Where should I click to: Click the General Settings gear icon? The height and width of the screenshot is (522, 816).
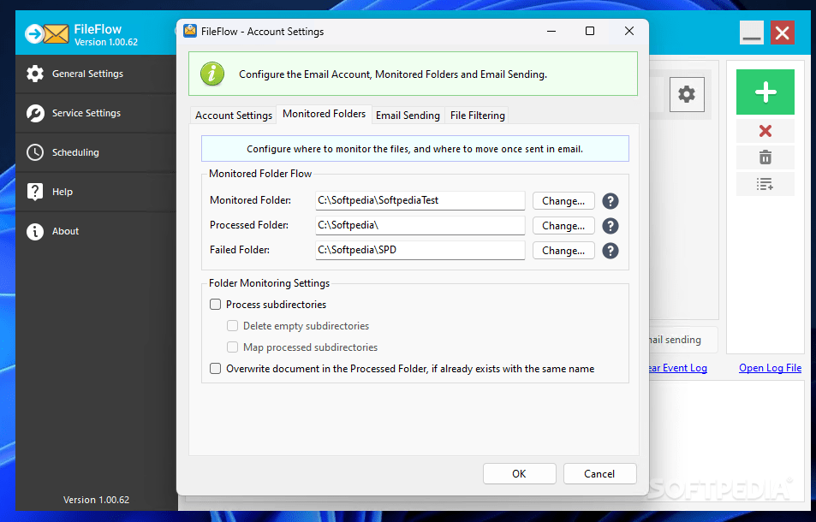tap(35, 74)
